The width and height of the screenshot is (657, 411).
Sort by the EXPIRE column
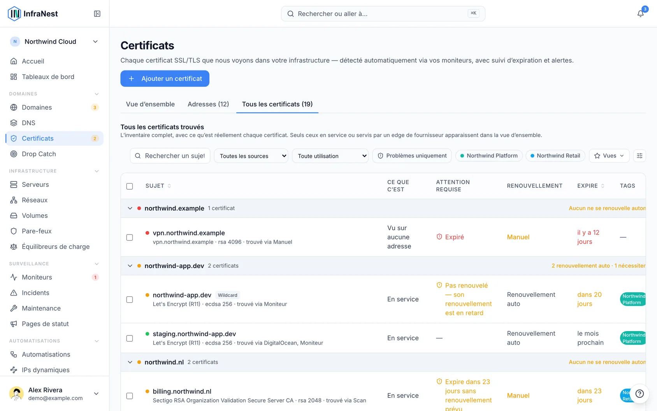coord(591,186)
